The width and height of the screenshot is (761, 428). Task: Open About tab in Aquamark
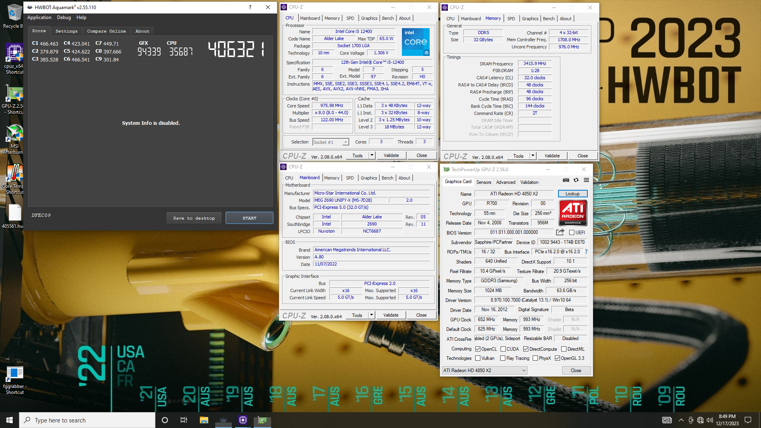point(142,31)
